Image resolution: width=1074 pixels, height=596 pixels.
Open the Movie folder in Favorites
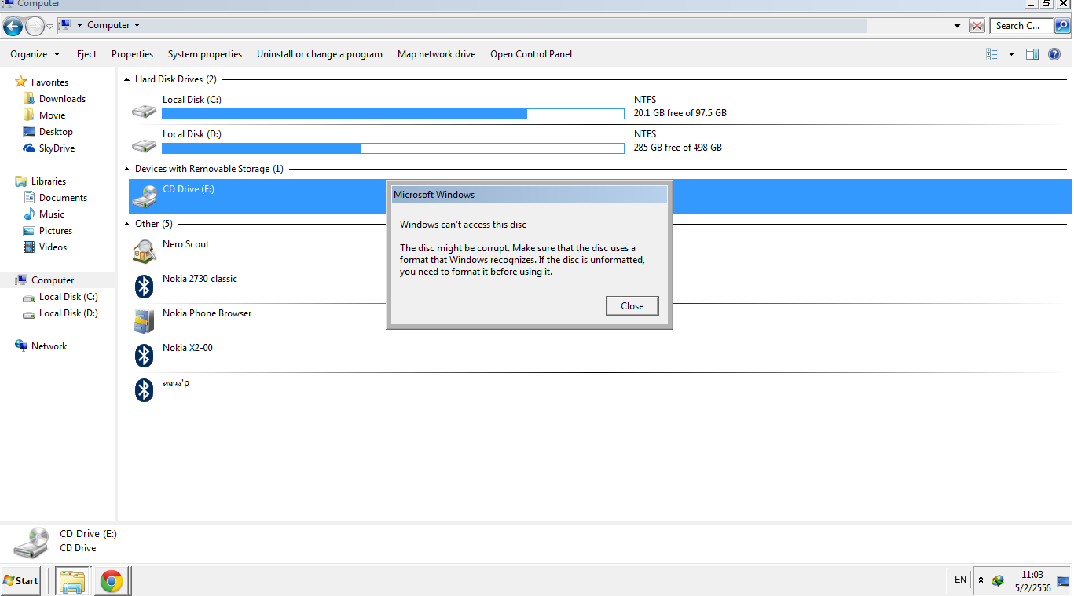point(52,115)
